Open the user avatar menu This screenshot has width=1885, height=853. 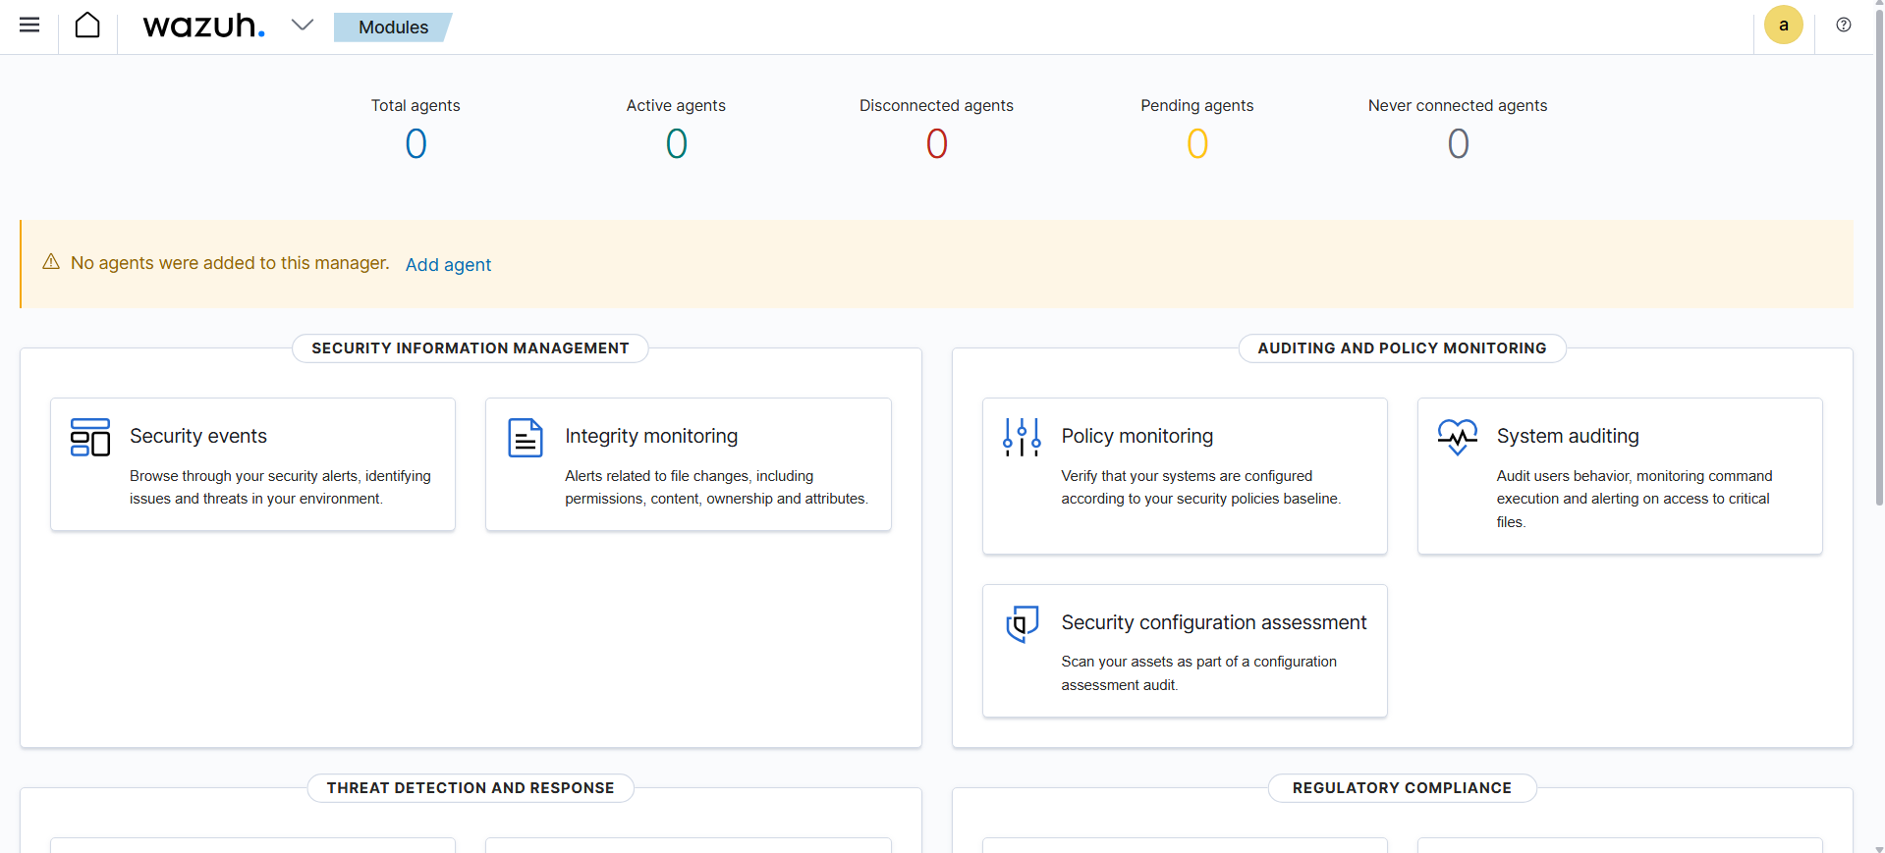(x=1783, y=26)
